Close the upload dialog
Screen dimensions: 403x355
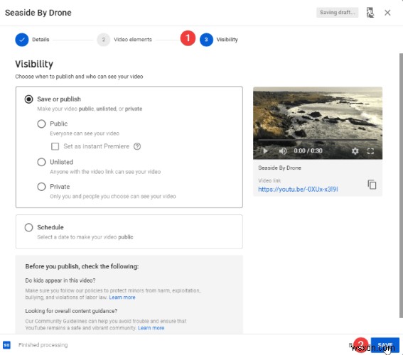click(x=387, y=13)
